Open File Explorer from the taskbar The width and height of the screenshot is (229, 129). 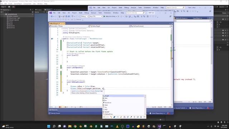[70, 126]
